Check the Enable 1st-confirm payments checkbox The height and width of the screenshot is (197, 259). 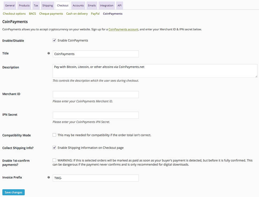tap(54, 160)
